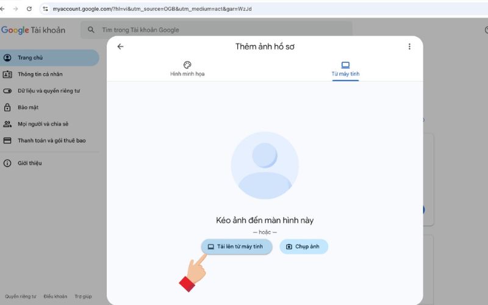Click the laptop icon above Từ máy tính

345,65
